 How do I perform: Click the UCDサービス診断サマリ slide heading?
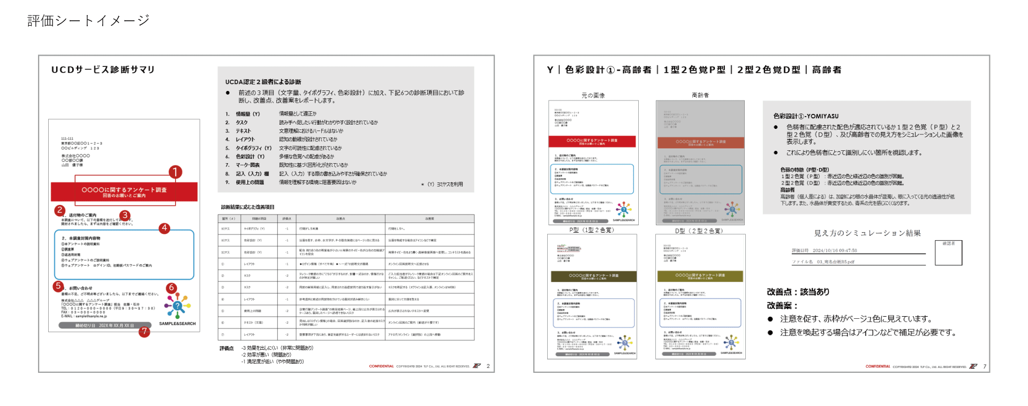point(103,70)
